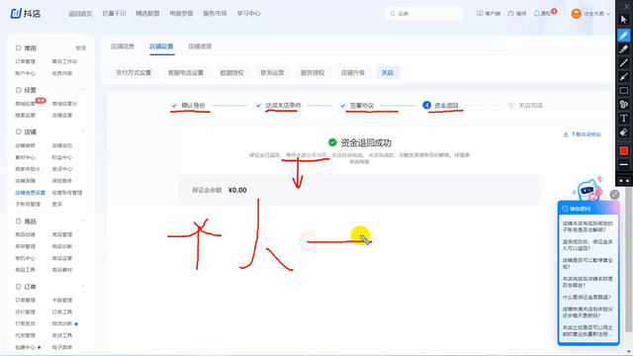Open question 店铺是否可以暂停营业
Viewport: 633px width, 356px height.
(x=588, y=264)
